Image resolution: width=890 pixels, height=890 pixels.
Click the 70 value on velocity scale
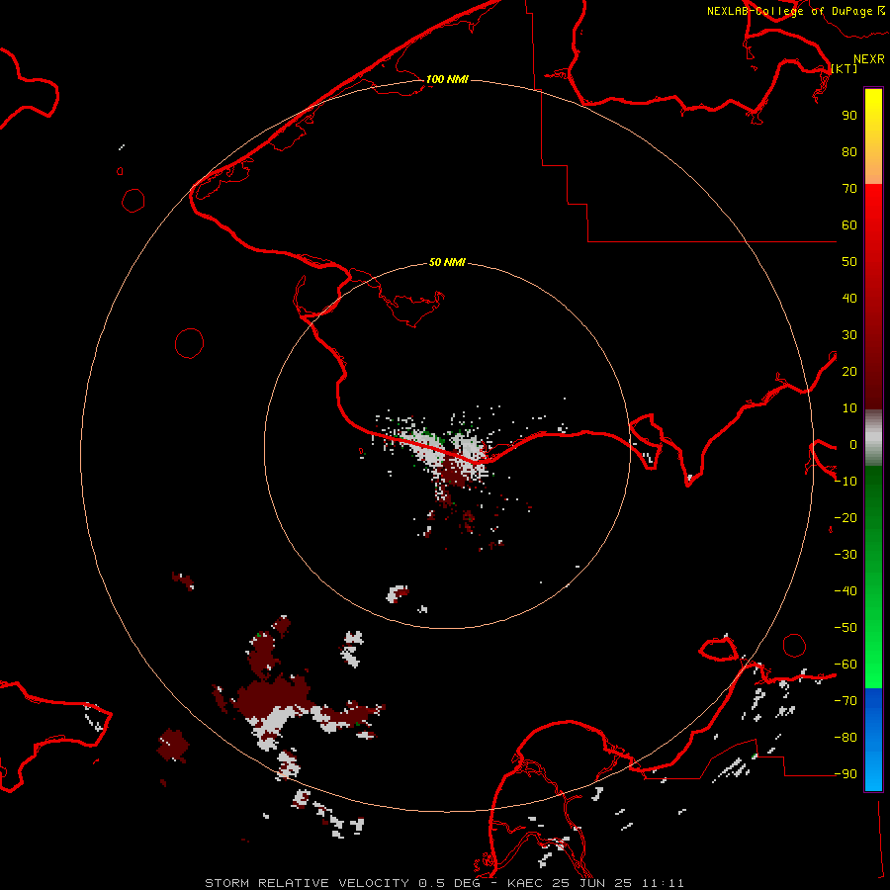[x=849, y=189]
